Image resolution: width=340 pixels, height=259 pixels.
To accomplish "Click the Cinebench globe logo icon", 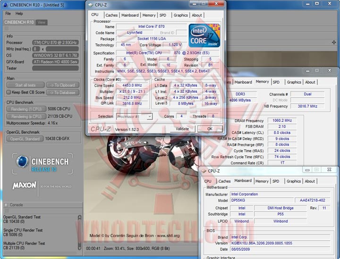I will pos(22,162).
